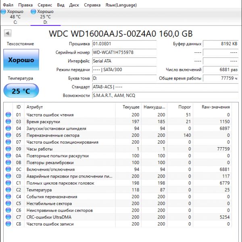Click status icon for attribute 0A

pos(8,156)
